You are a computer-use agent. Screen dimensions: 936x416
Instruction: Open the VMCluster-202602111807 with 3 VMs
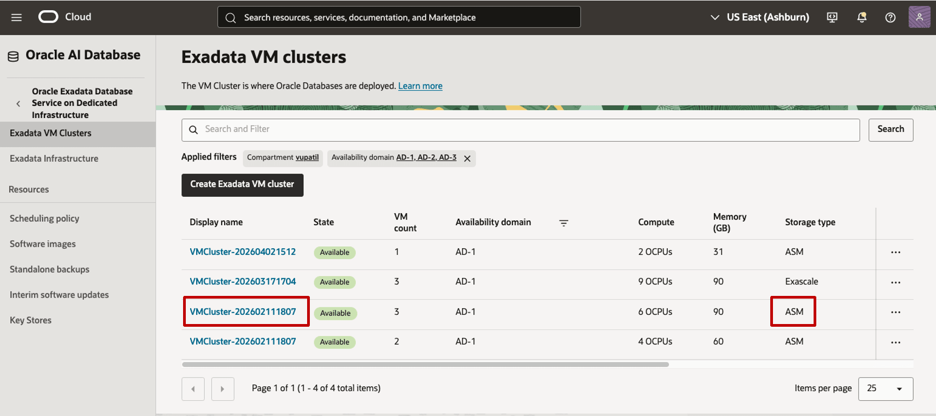coord(243,312)
